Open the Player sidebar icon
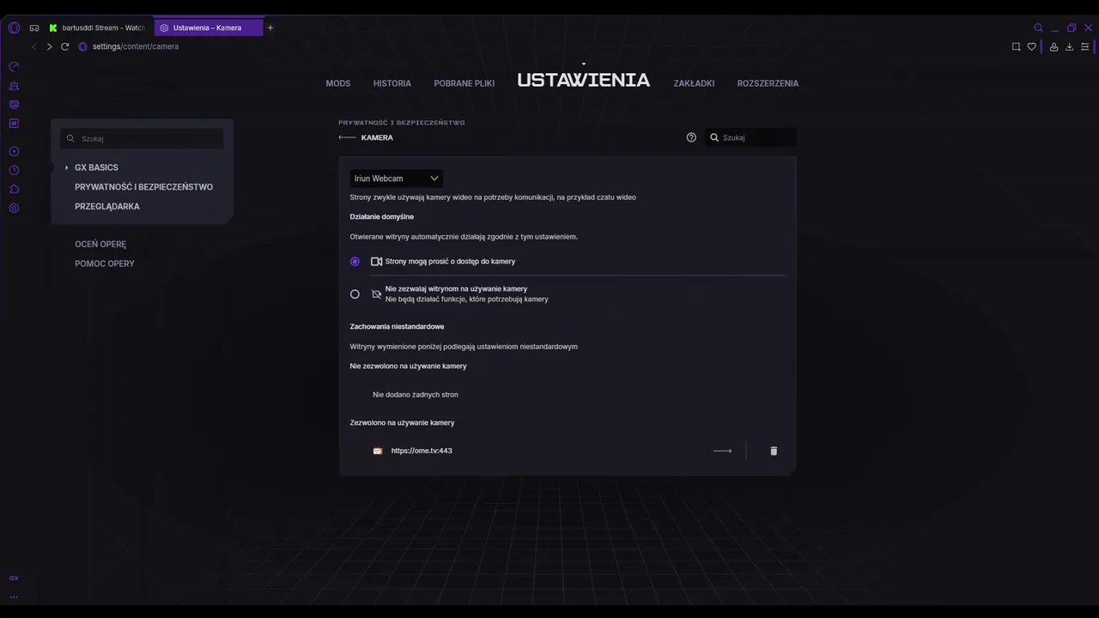Image resolution: width=1099 pixels, height=618 pixels. [14, 151]
